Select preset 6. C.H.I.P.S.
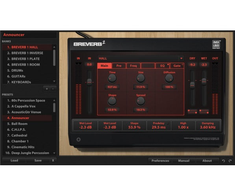 coord(27,130)
